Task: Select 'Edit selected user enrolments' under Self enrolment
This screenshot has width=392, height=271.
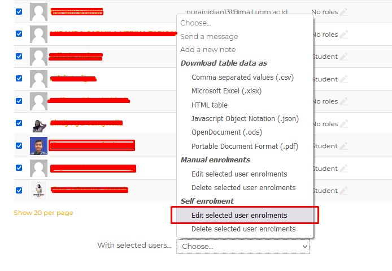Action: [x=239, y=215]
